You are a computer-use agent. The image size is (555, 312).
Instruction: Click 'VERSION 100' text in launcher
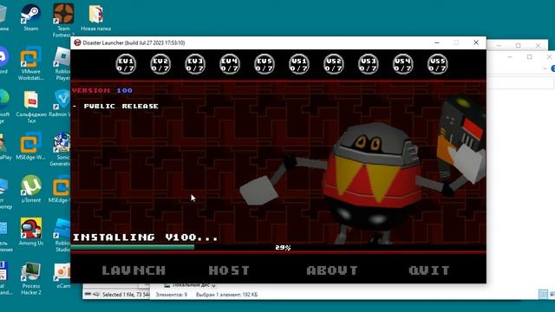[102, 90]
